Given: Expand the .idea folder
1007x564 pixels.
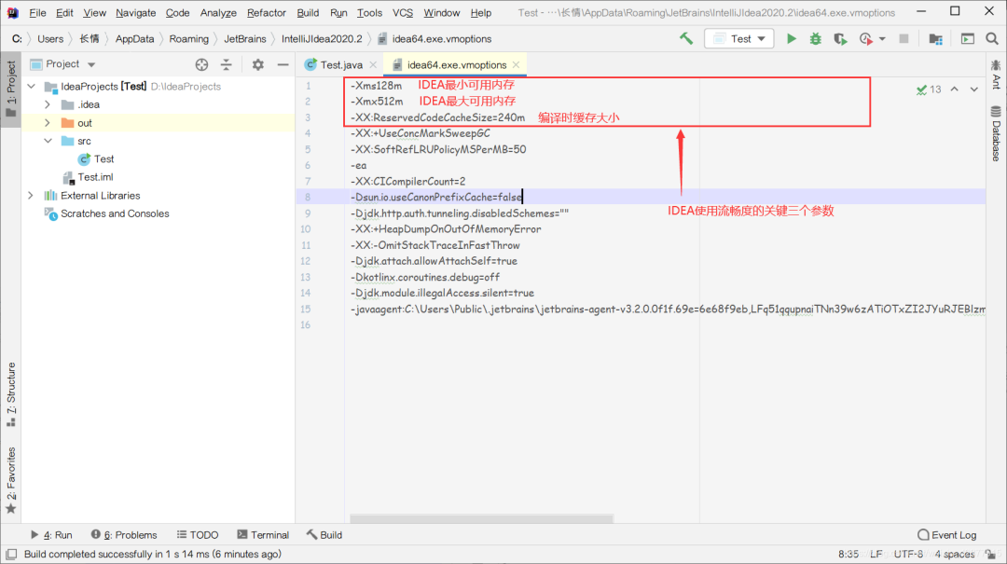Looking at the screenshot, I should [x=47, y=104].
